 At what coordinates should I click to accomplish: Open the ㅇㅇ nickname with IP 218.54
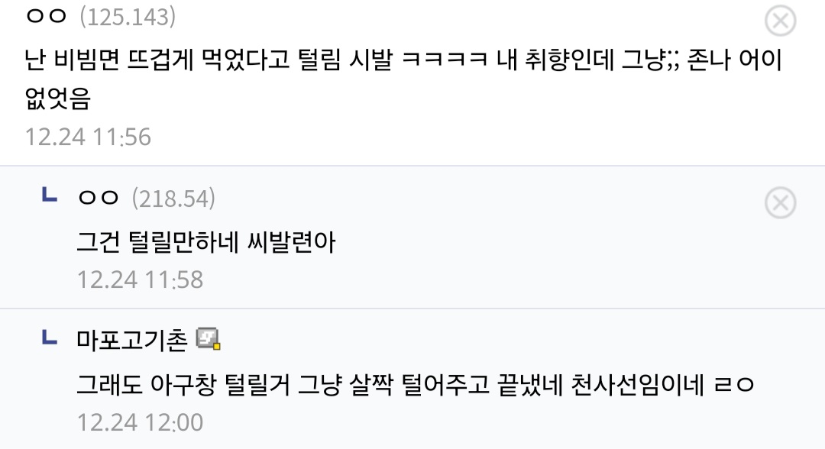(x=99, y=199)
